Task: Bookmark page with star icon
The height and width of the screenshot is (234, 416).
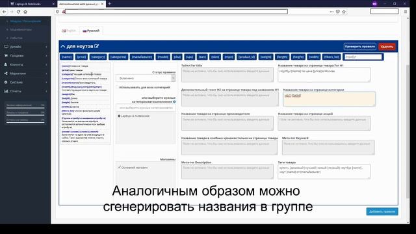Action: (x=344, y=12)
